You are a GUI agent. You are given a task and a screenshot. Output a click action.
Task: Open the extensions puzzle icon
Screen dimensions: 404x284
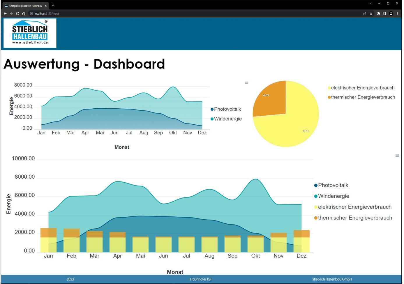(378, 13)
